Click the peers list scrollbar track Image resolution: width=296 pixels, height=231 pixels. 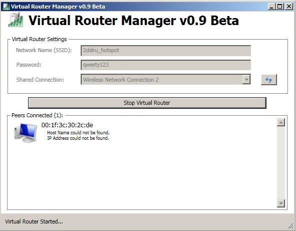click(281, 163)
